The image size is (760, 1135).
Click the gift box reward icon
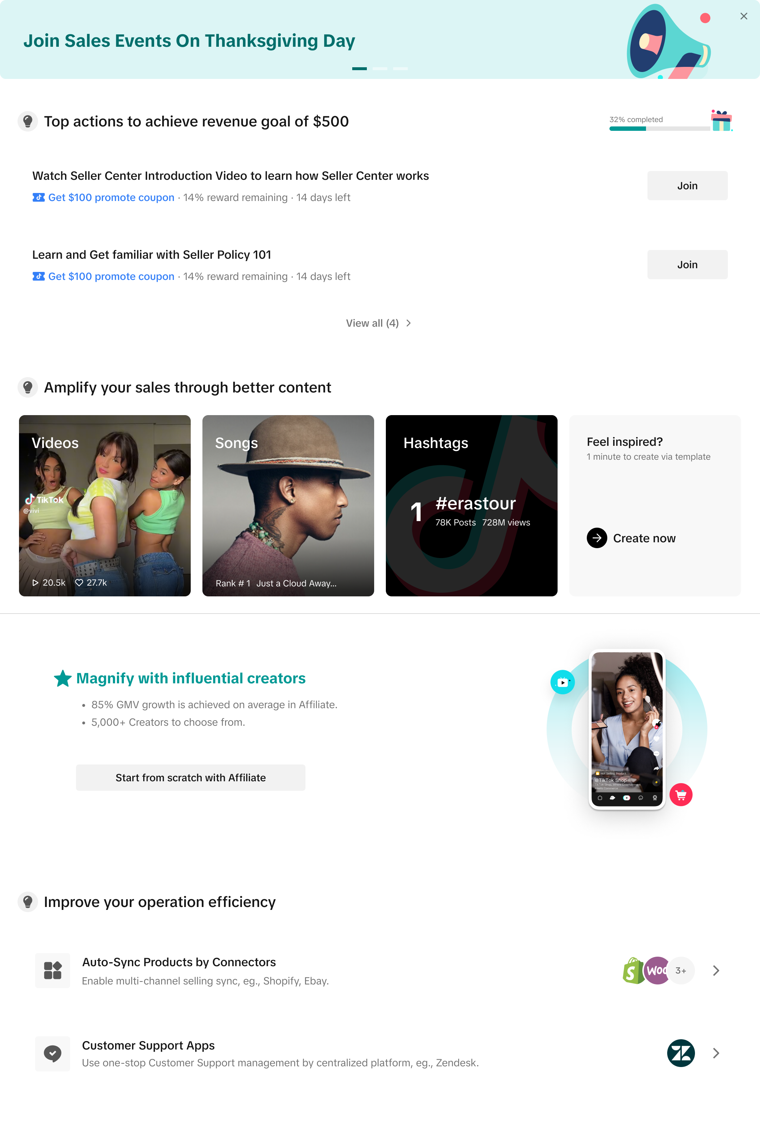(722, 120)
